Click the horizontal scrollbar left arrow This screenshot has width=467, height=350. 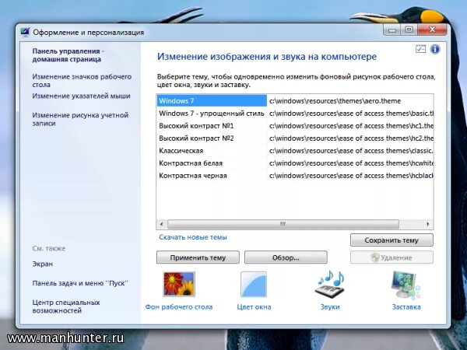[161, 224]
